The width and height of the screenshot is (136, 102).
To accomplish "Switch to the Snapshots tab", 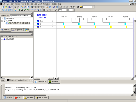I will pos(17,30).
